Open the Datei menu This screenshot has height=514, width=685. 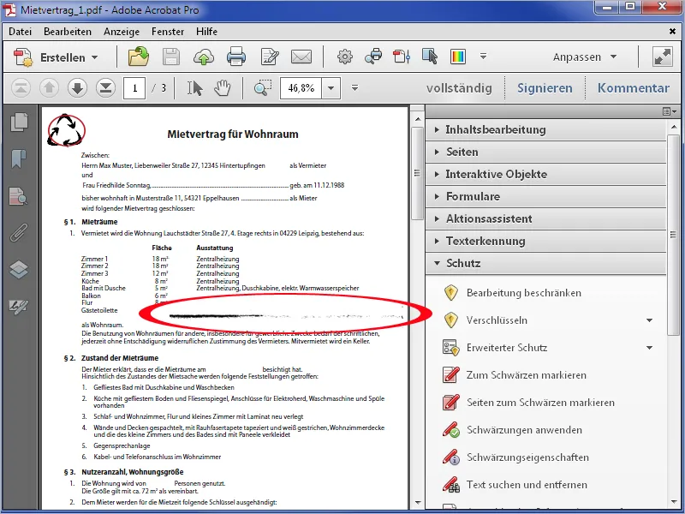click(x=20, y=32)
